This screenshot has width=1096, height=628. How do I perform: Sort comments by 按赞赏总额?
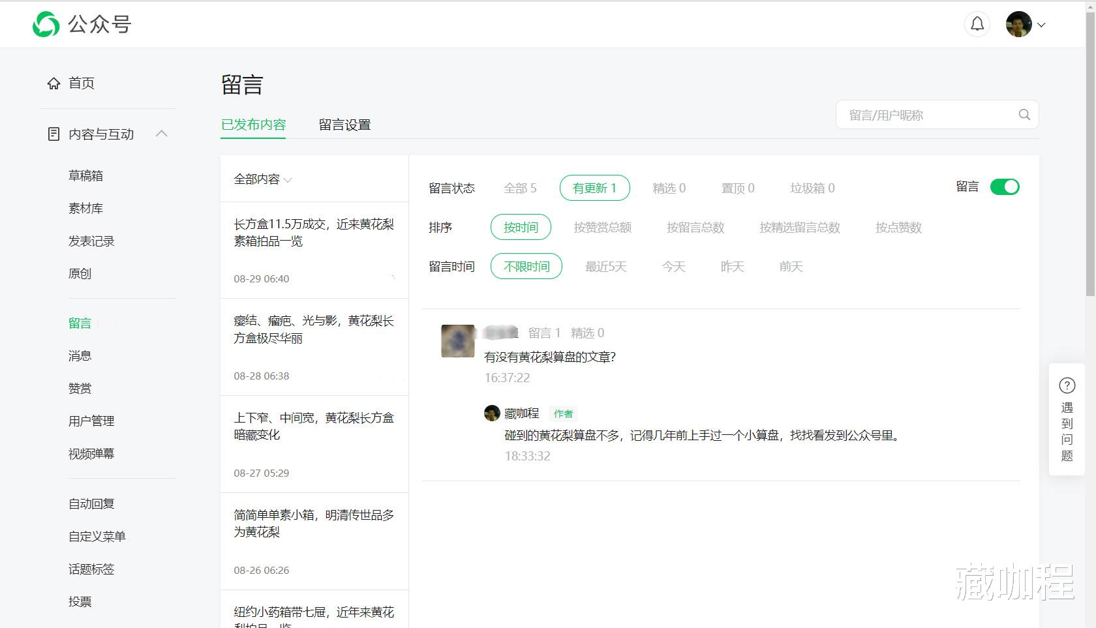602,228
